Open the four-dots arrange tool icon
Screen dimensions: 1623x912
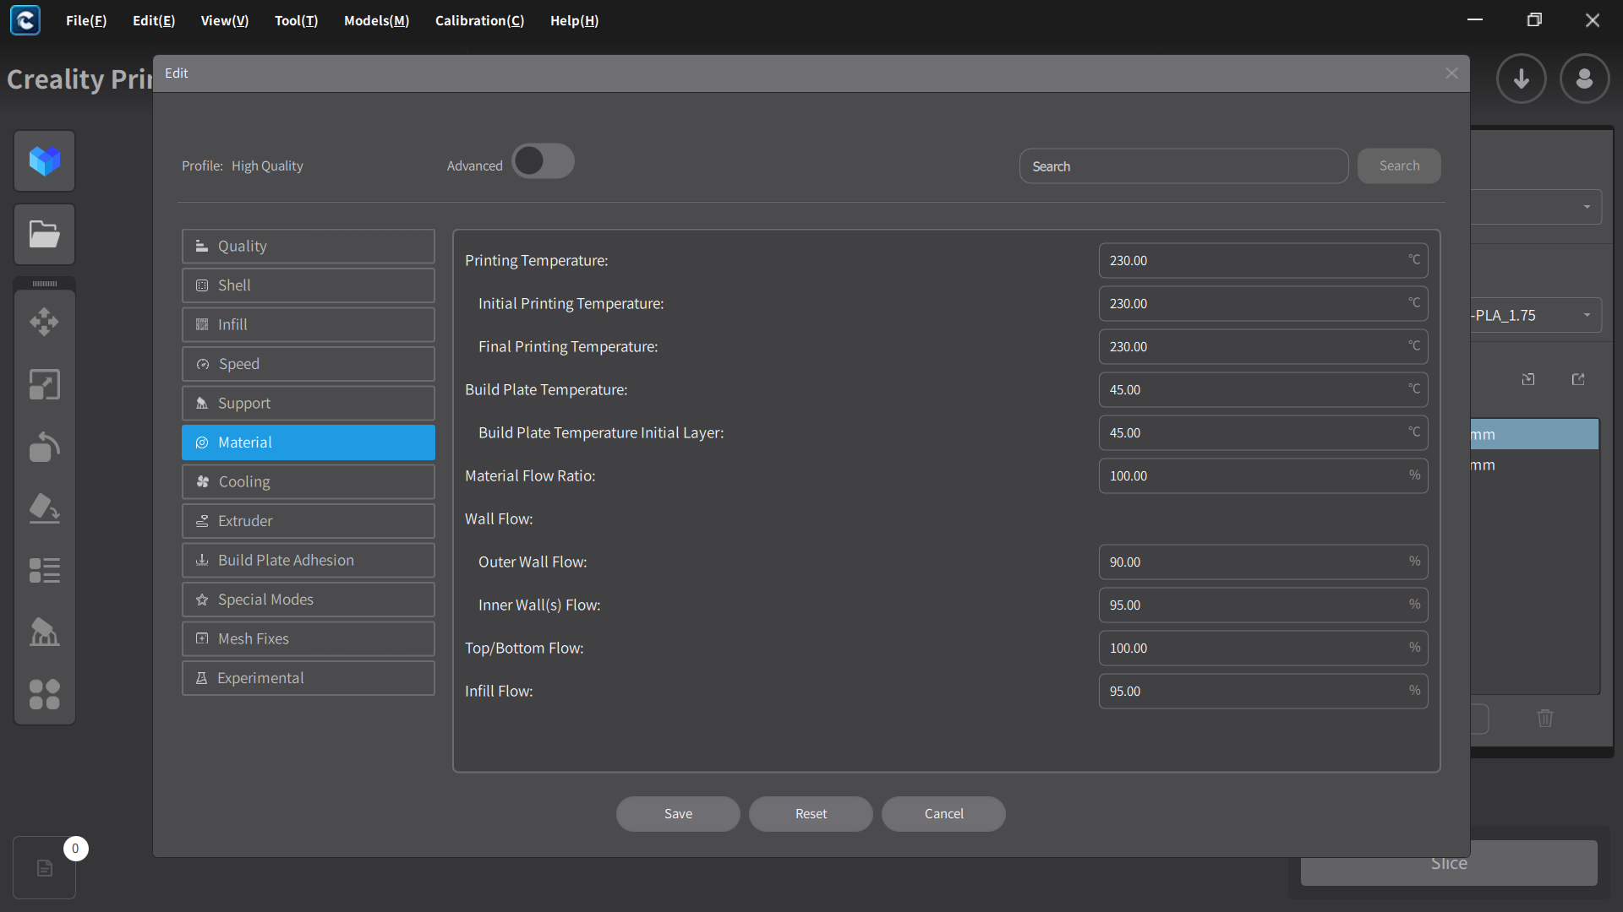coord(45,695)
